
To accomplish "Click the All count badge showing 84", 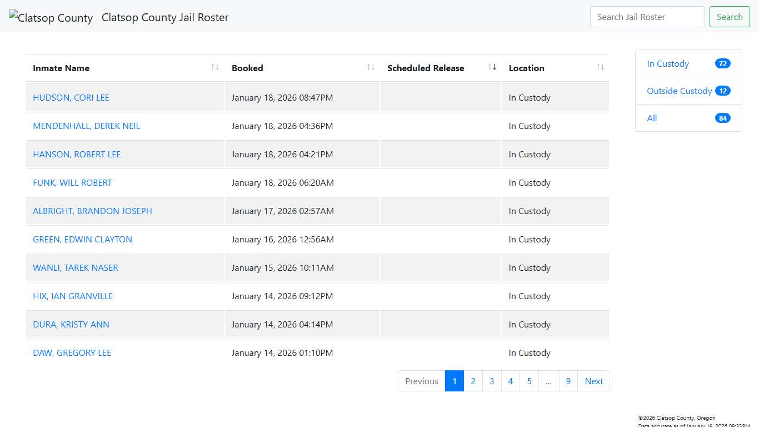I will [x=722, y=118].
